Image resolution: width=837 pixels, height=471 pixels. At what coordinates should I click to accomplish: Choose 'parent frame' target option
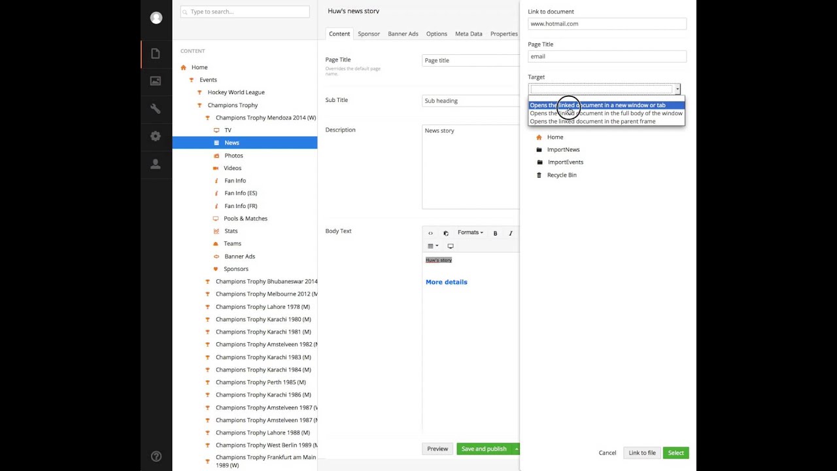606,121
